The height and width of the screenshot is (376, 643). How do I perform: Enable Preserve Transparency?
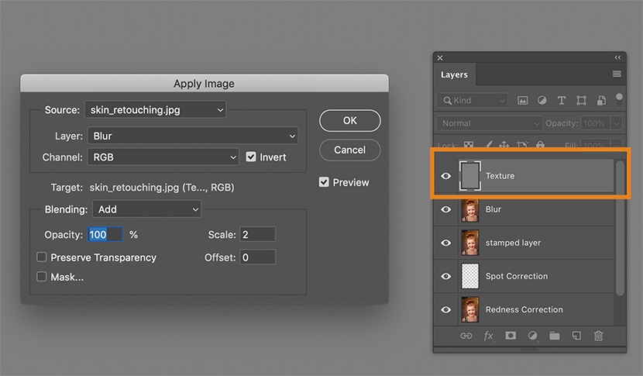click(42, 257)
